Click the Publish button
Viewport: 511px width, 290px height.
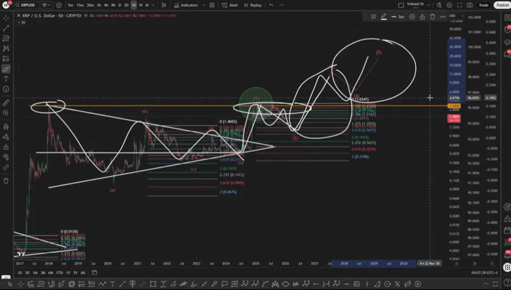pyautogui.click(x=502, y=5)
